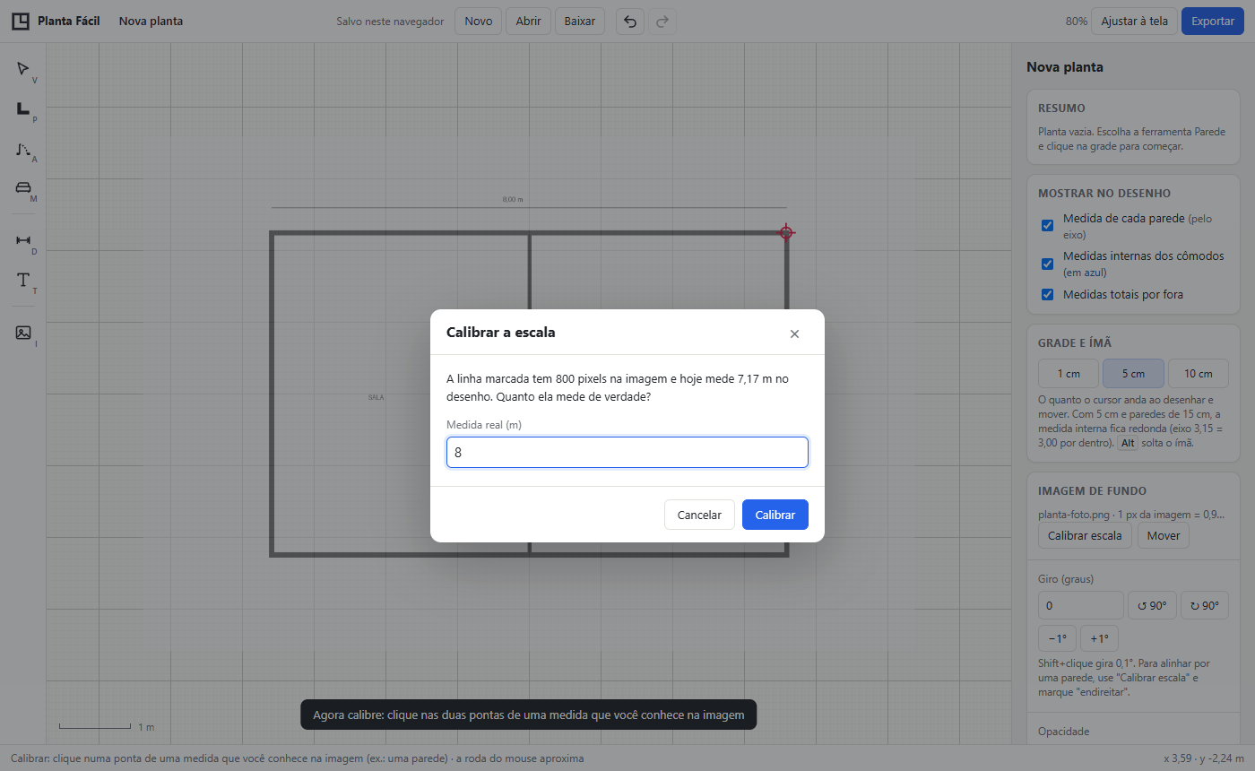Toggle Medidas totais por fora checkbox

(x=1047, y=294)
